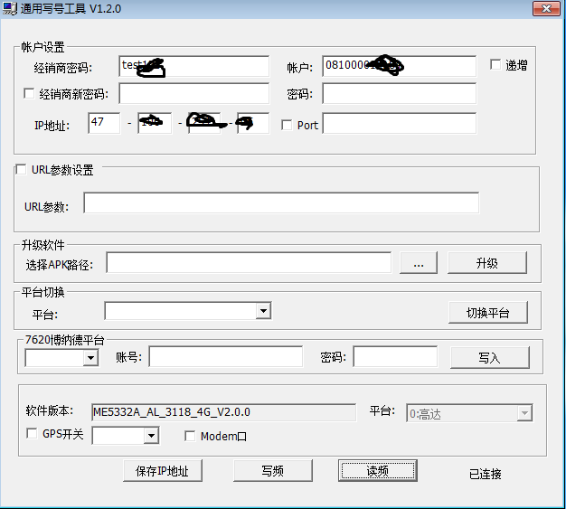Focus the 密码 field under 帐户
The width and height of the screenshot is (566, 509).
(x=399, y=94)
